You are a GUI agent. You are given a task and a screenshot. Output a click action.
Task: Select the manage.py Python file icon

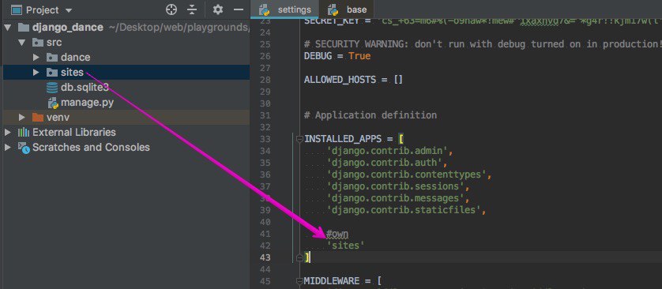click(53, 103)
